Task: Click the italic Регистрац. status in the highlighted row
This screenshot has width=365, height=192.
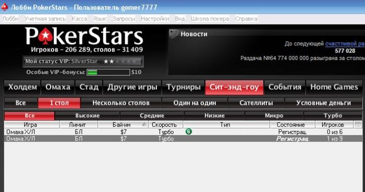Action: tap(293, 139)
